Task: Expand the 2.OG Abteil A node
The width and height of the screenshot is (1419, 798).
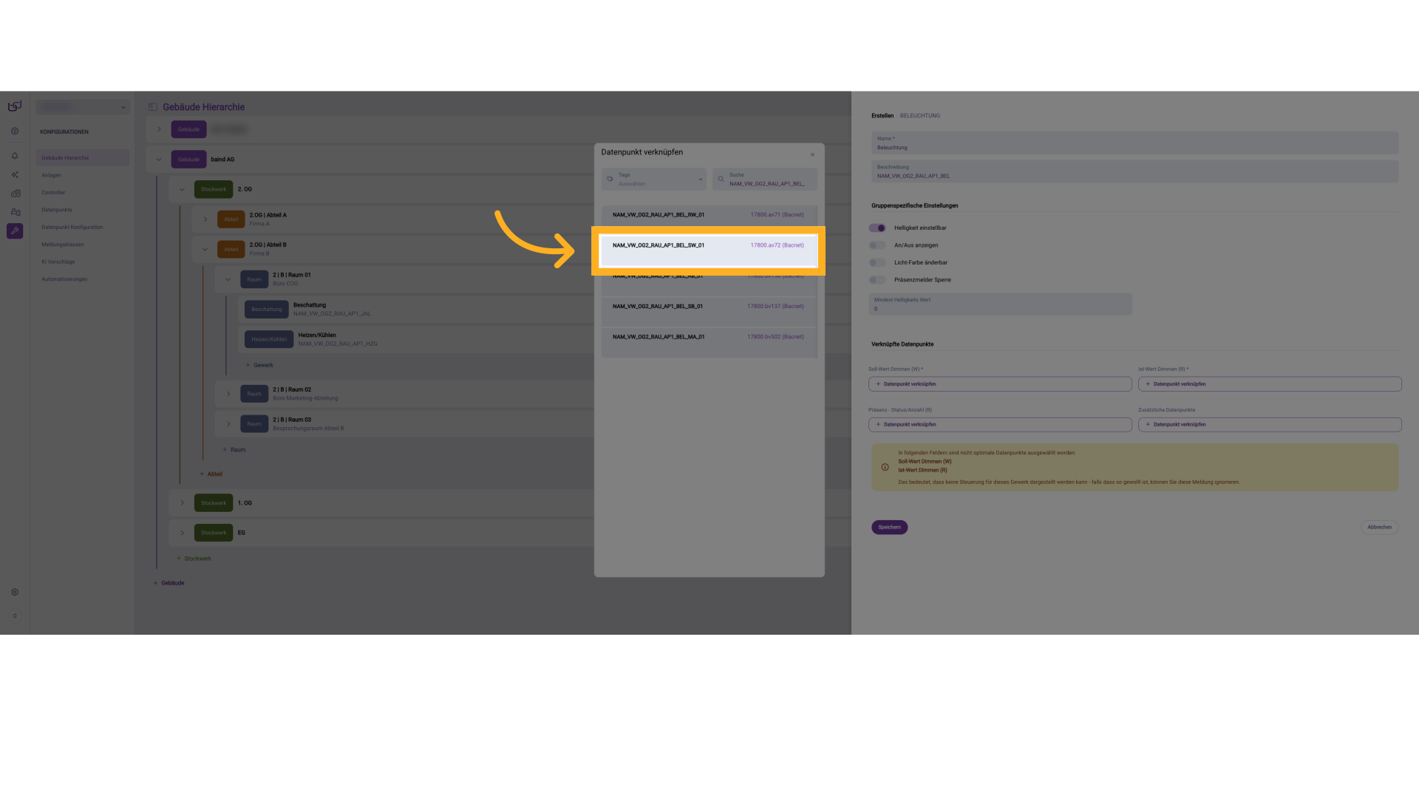Action: [205, 219]
